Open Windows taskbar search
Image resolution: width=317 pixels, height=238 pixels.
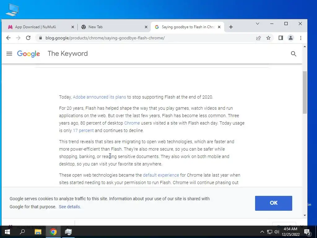(x=22, y=232)
